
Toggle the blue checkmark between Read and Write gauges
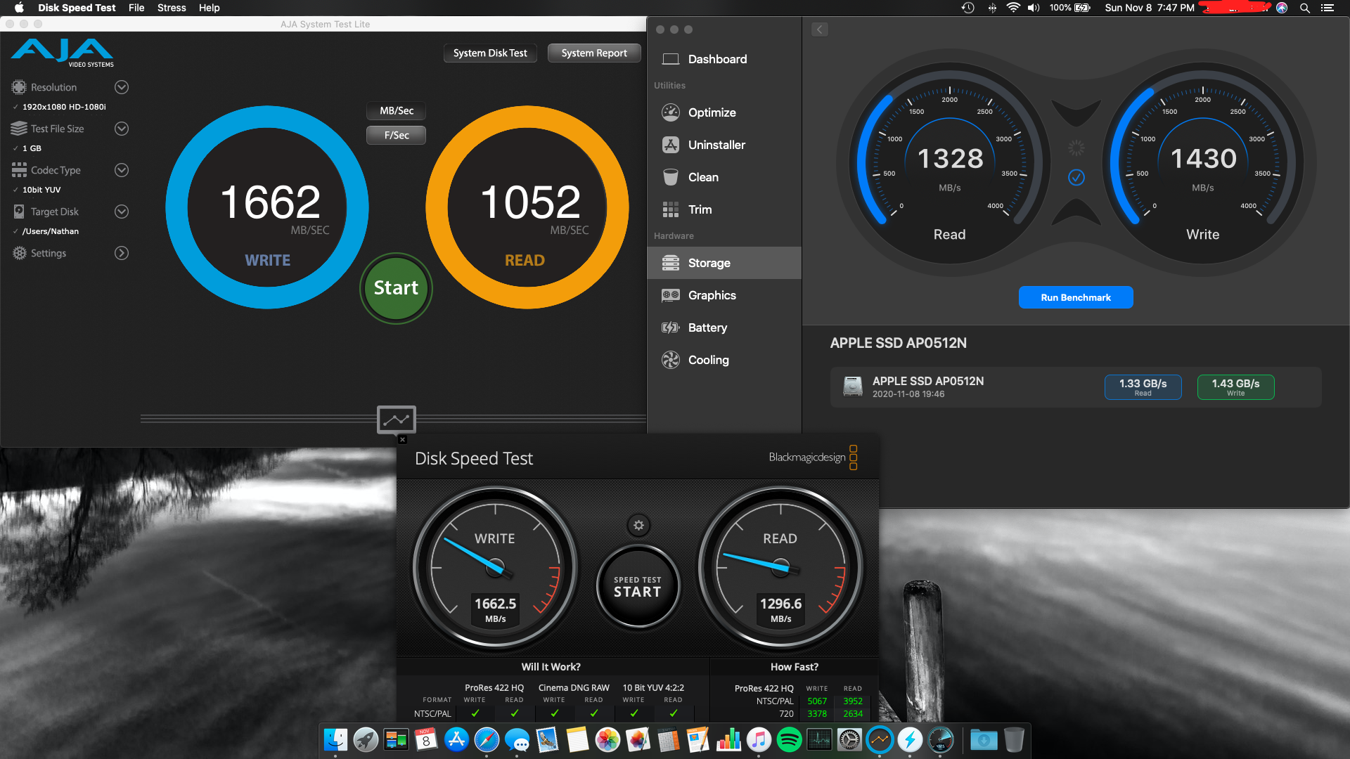1076,177
